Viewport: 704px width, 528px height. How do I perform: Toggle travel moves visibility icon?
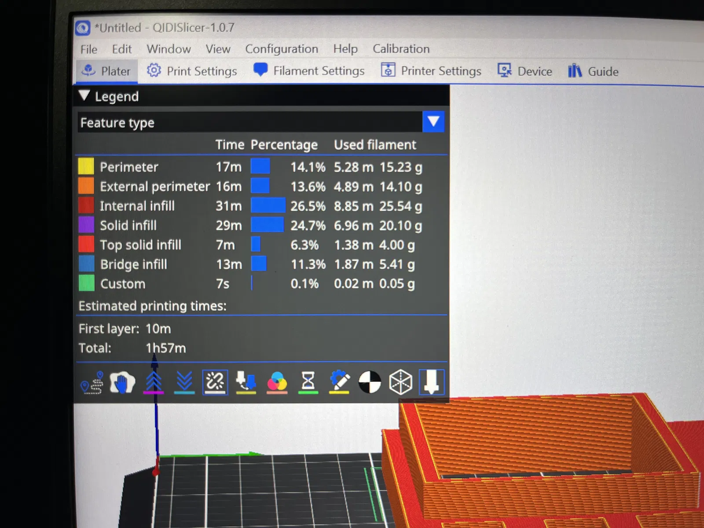92,382
